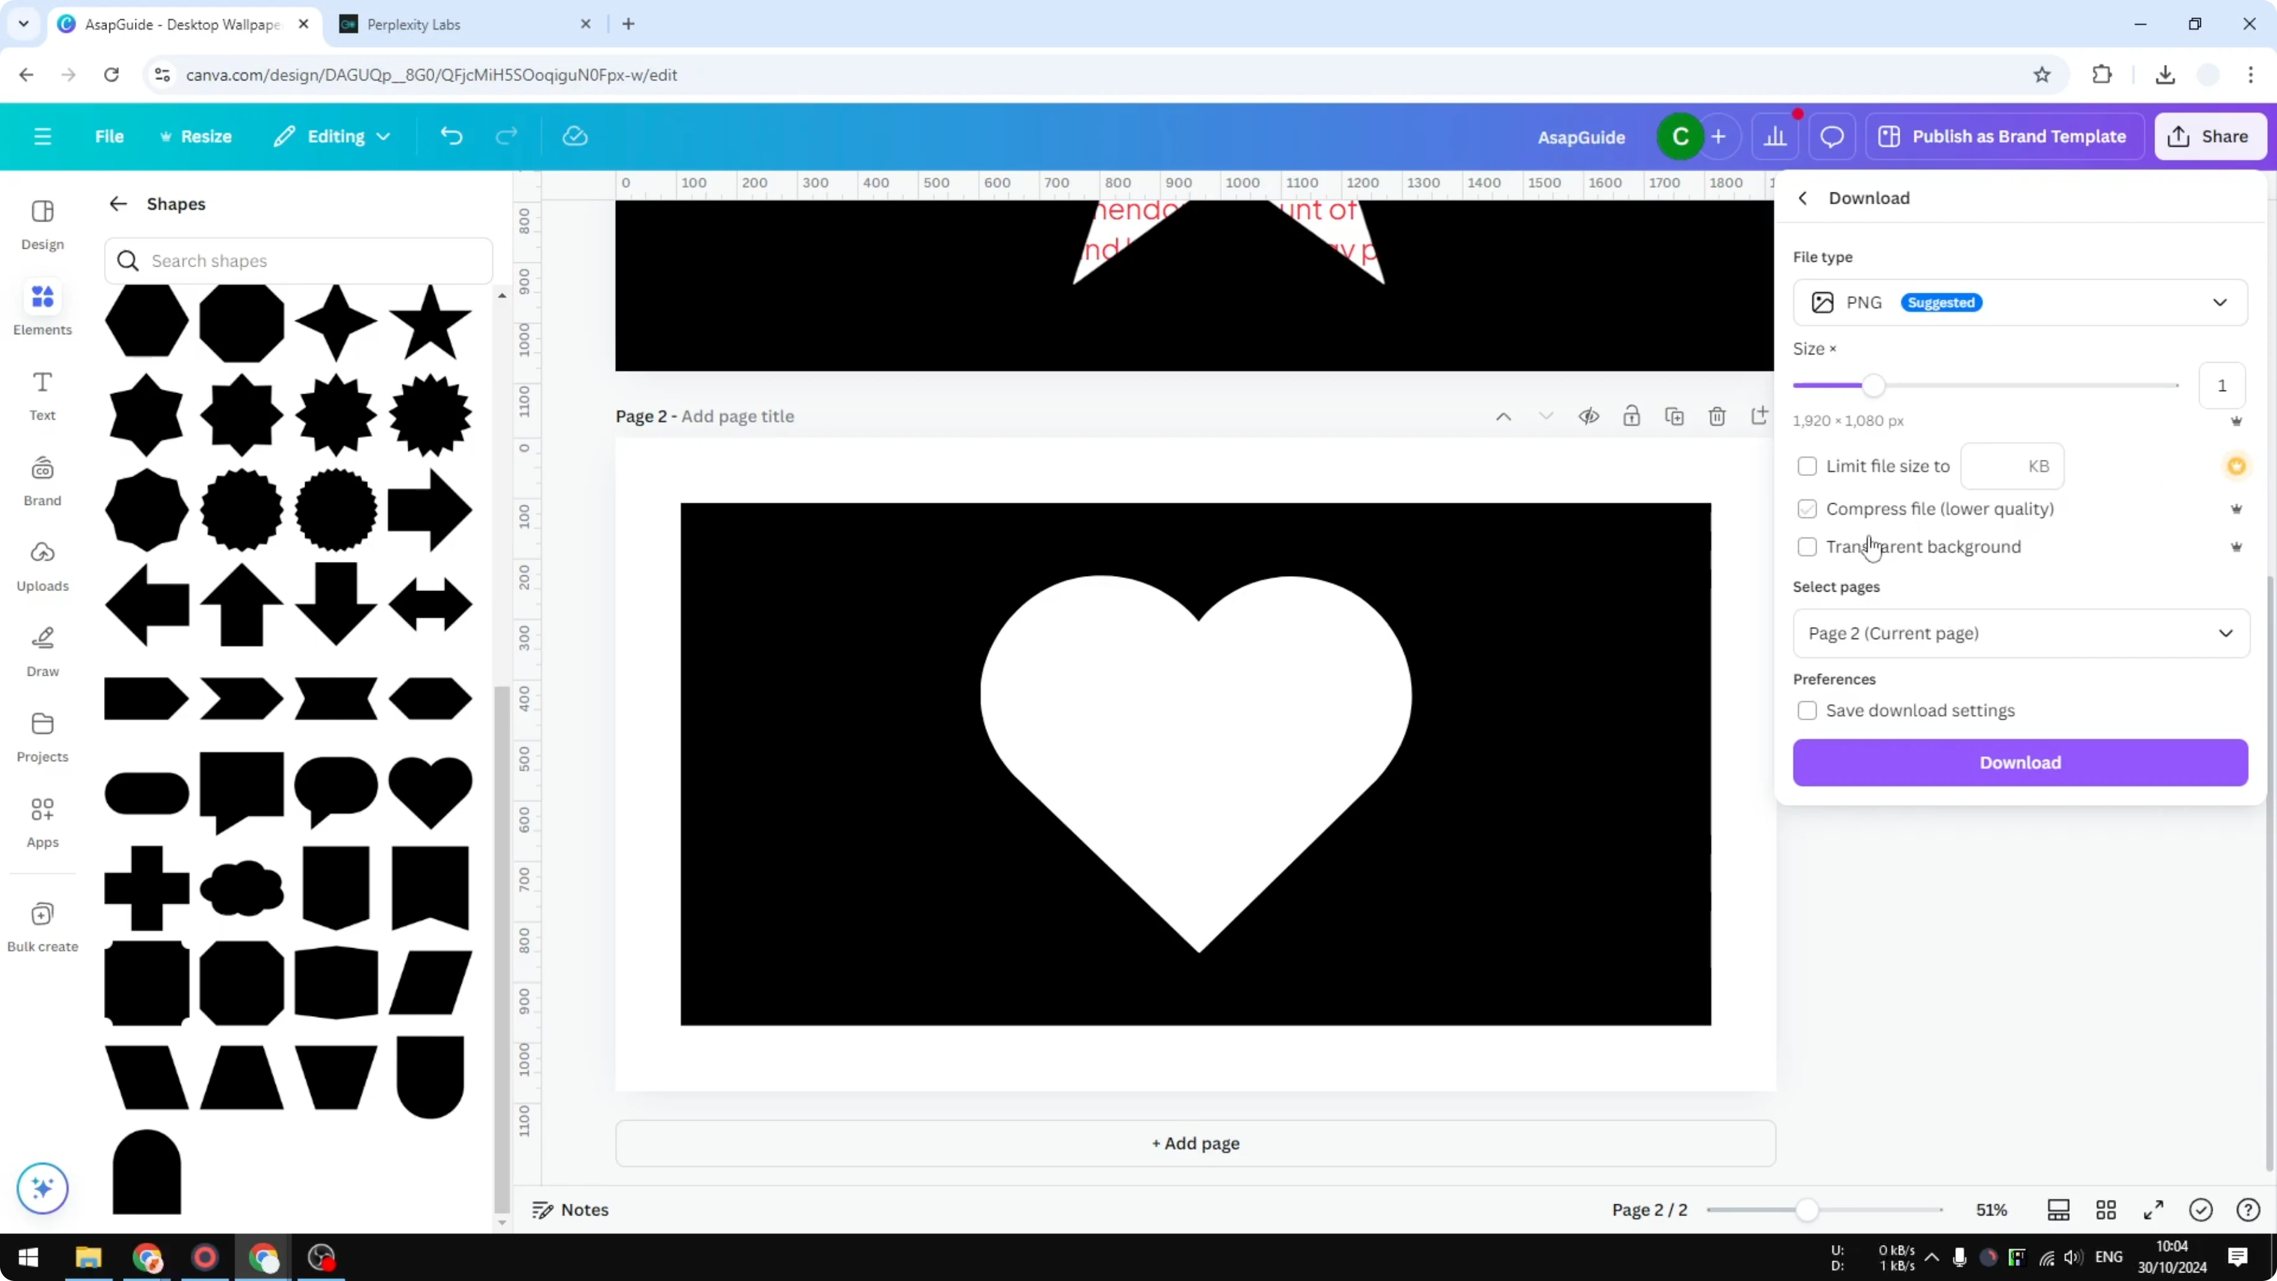Duplicate Page 2 using duplicate icon
The image size is (2277, 1281).
[x=1675, y=415]
